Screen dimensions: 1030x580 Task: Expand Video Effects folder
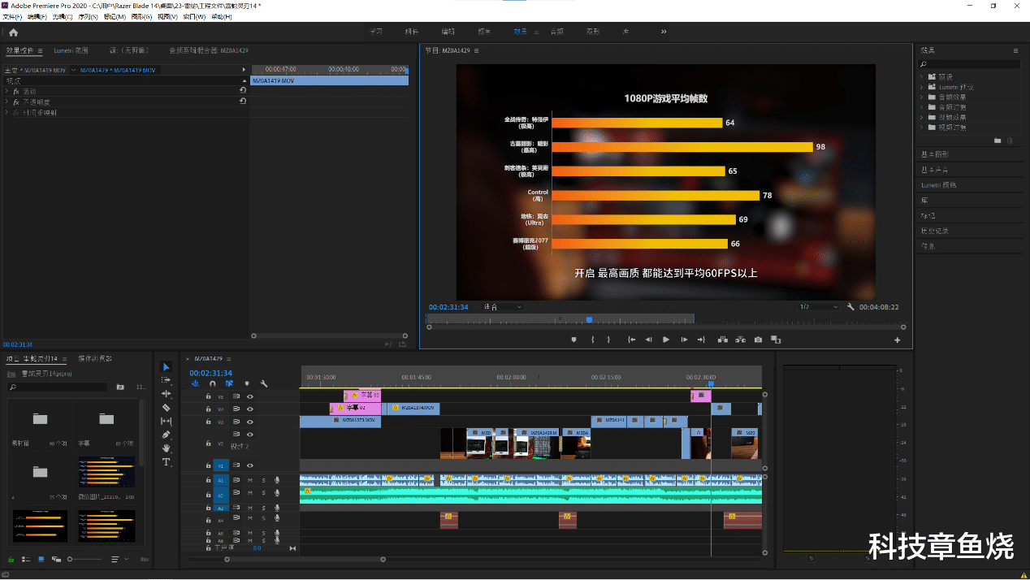coord(922,118)
